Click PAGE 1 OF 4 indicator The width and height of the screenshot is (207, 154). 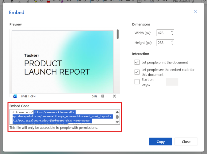(x=29, y=96)
